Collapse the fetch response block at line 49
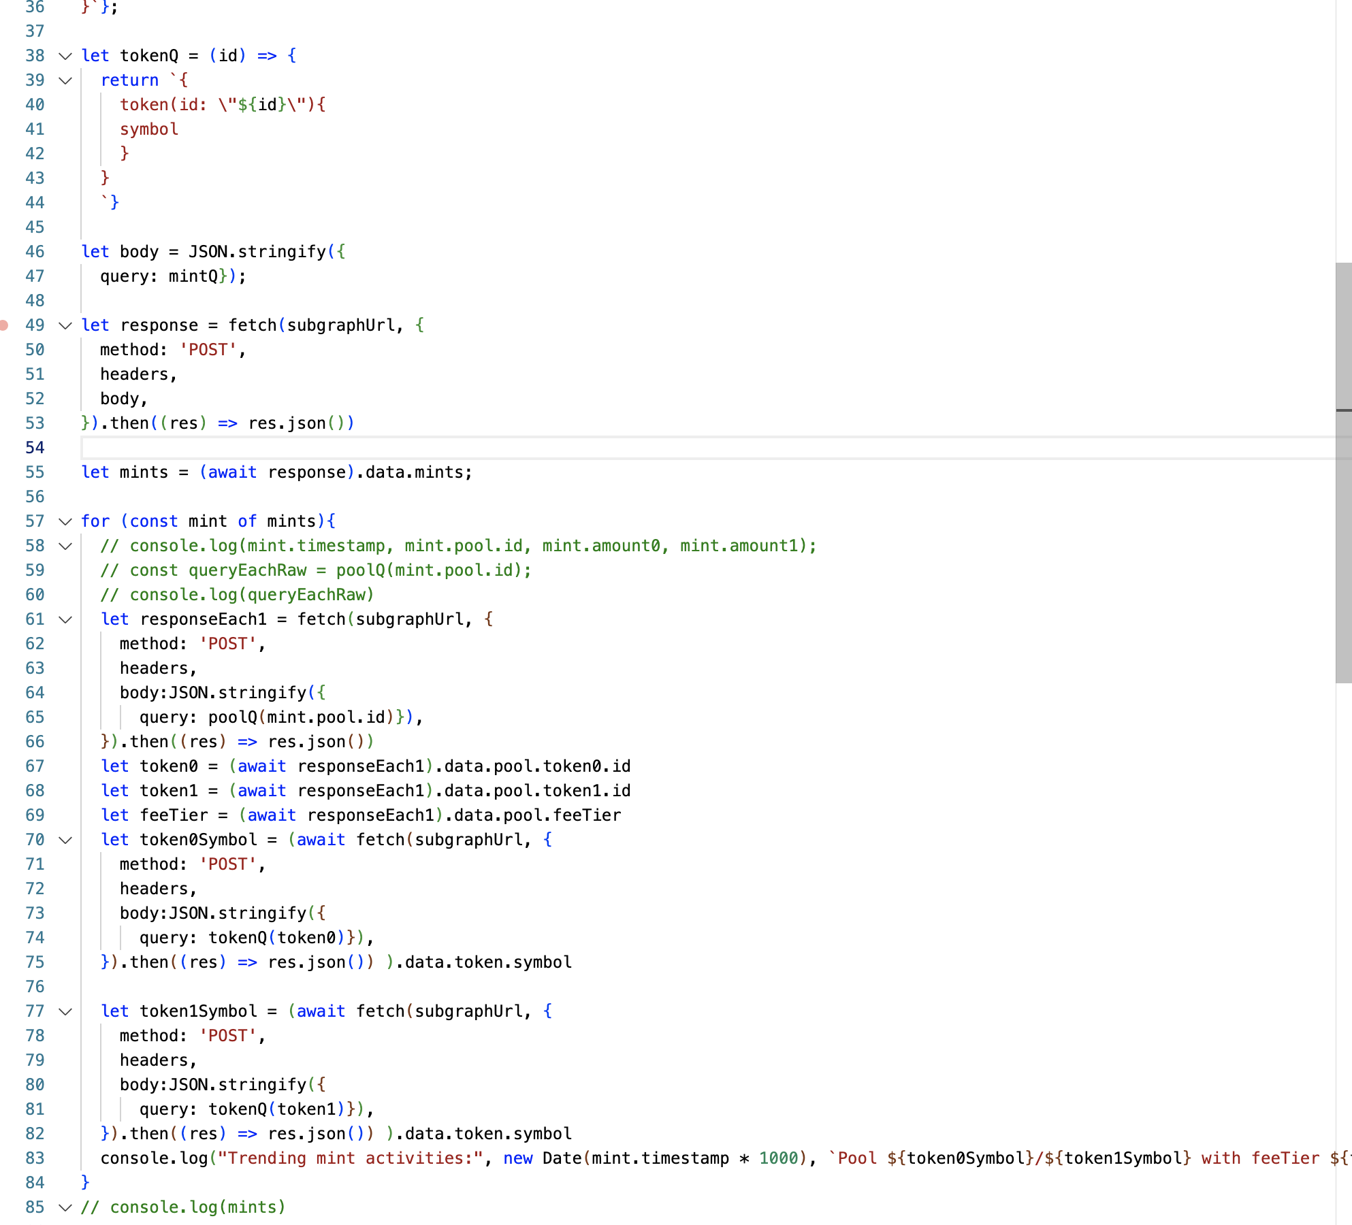 [65, 325]
